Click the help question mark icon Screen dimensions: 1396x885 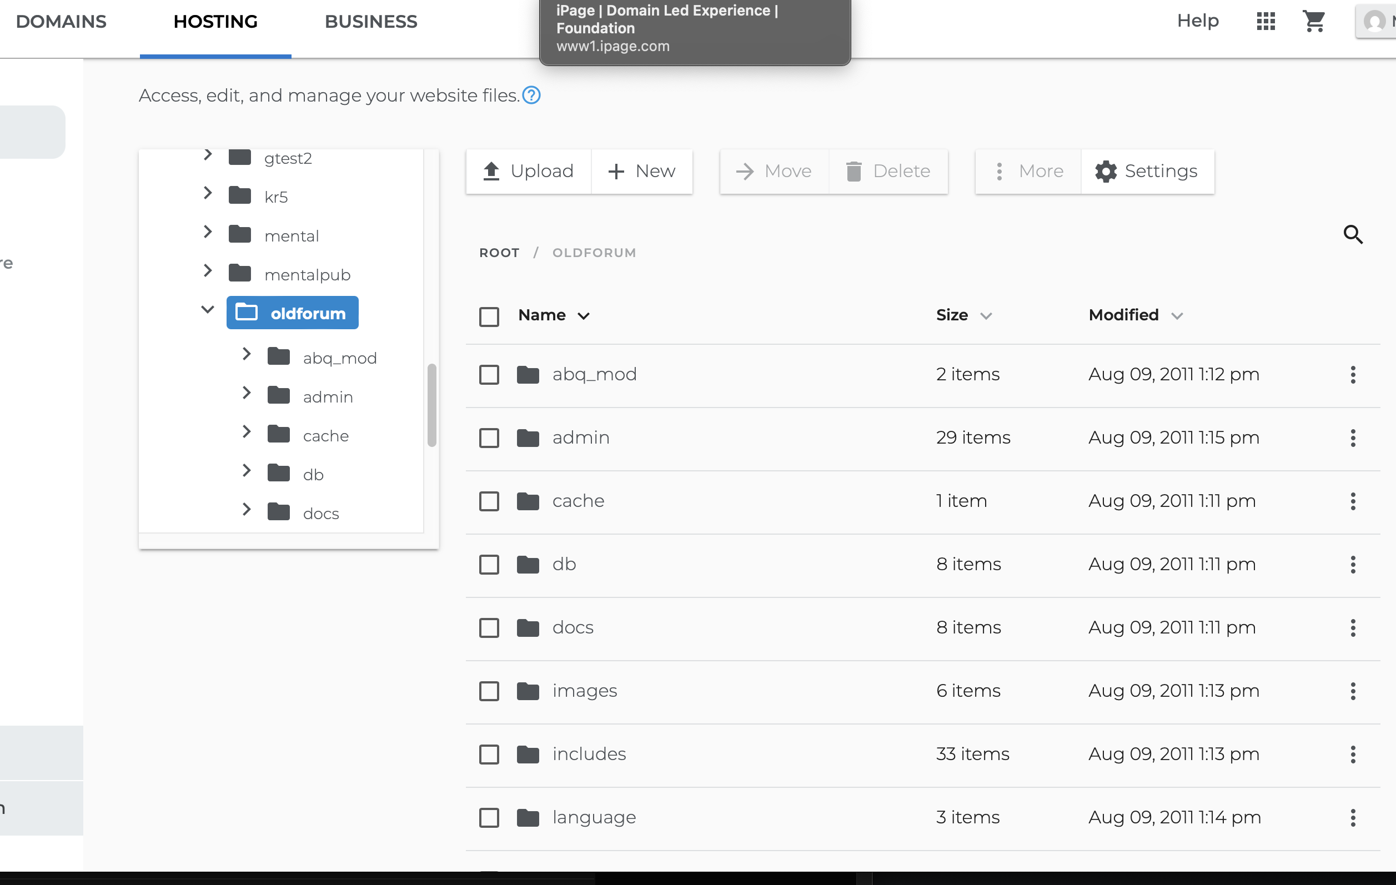pyautogui.click(x=531, y=95)
